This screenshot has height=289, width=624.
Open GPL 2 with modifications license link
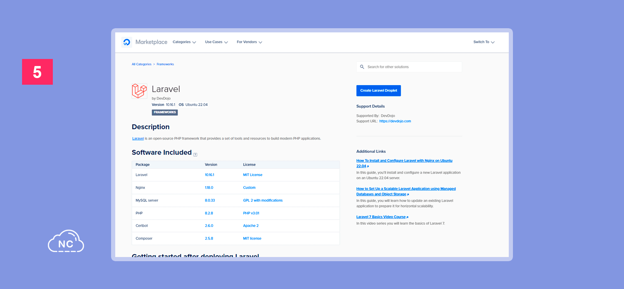pyautogui.click(x=263, y=200)
